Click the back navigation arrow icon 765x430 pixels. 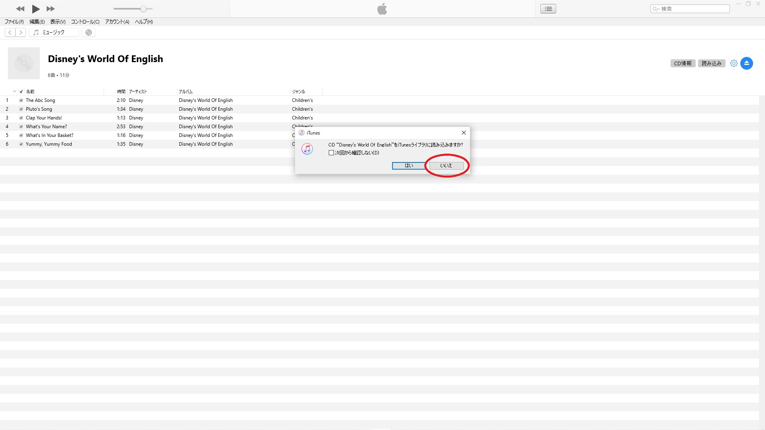pos(10,32)
